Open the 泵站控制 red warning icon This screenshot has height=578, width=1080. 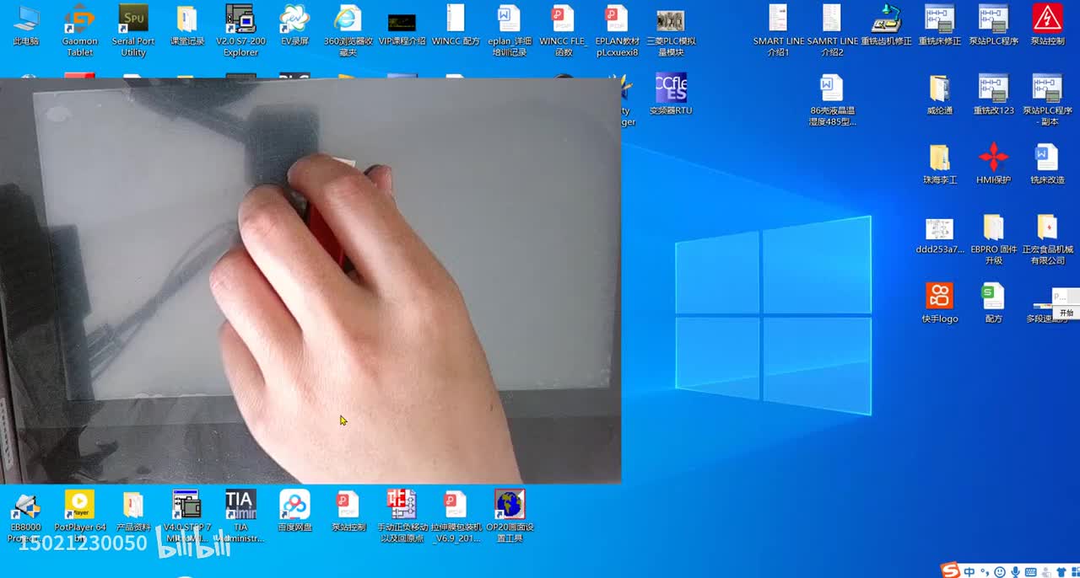tap(1047, 26)
